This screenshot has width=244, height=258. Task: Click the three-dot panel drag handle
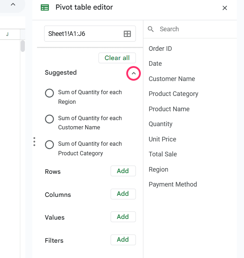click(x=34, y=141)
